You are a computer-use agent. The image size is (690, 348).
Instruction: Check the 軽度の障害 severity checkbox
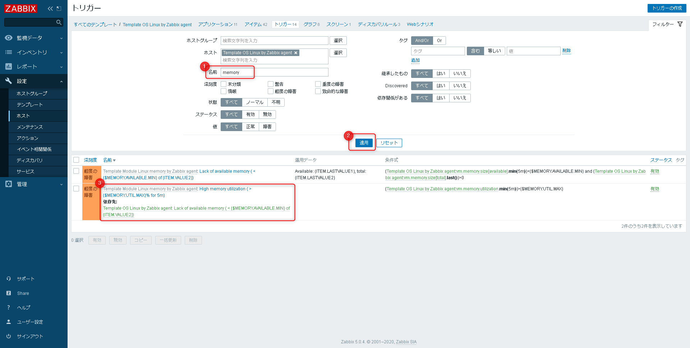coord(271,91)
